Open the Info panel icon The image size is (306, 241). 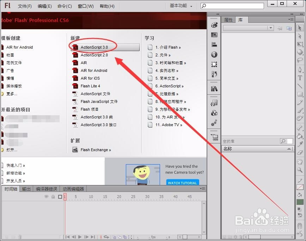214,54
